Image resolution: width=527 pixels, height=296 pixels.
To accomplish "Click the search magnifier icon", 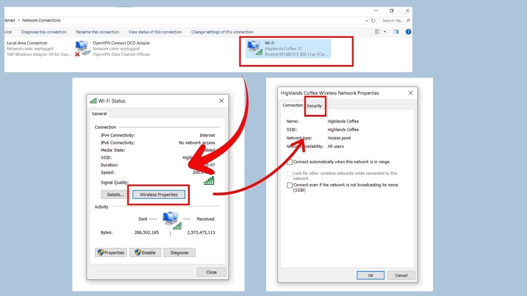I will [408, 21].
